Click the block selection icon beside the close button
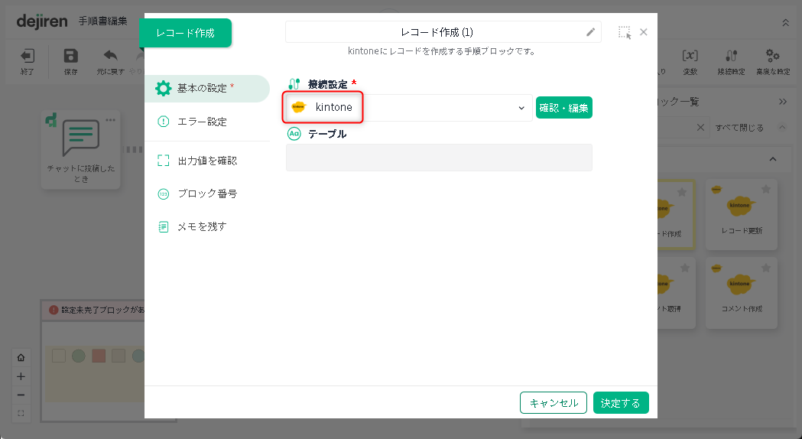The width and height of the screenshot is (802, 439). coord(625,32)
